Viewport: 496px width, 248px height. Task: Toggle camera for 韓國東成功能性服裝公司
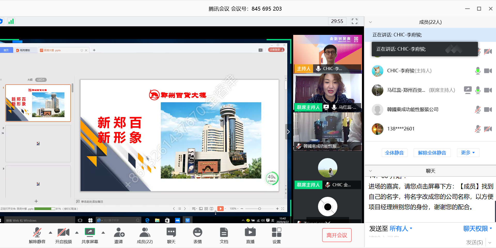click(x=488, y=109)
